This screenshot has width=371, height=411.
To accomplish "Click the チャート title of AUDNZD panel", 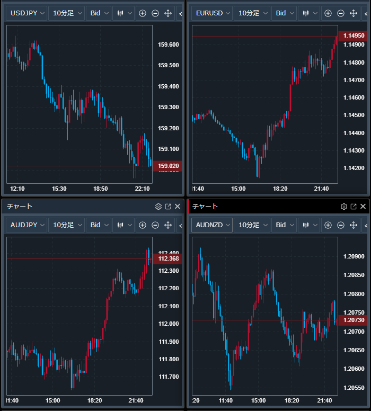I will point(205,207).
